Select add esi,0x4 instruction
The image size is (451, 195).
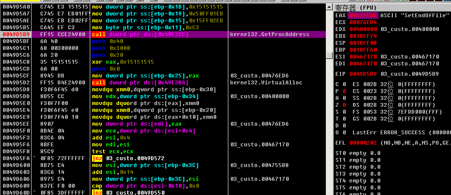(x=111, y=137)
